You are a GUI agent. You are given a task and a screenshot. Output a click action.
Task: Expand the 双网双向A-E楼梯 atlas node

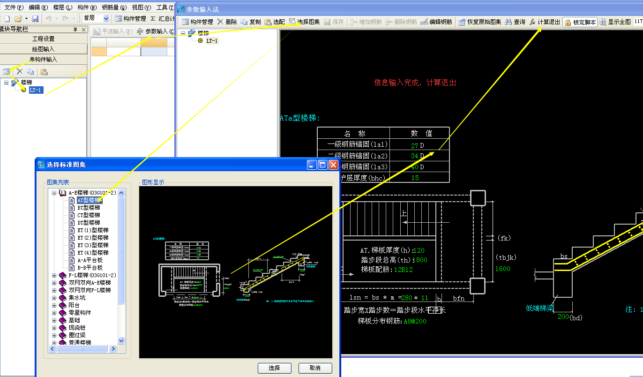[54, 283]
